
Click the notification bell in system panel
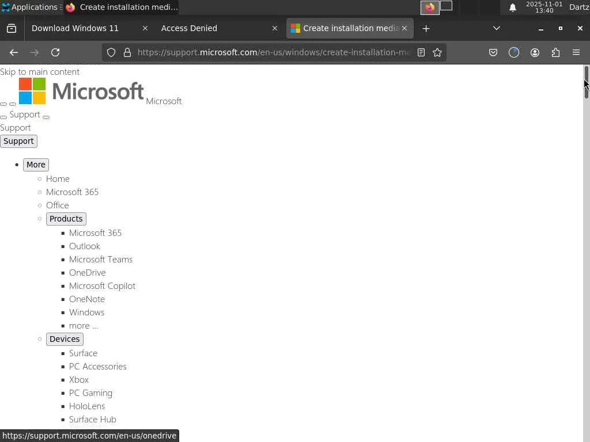click(x=512, y=7)
